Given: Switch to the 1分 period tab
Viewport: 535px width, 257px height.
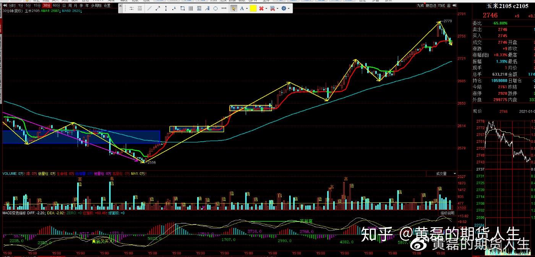Looking at the screenshot, I should [21, 6].
